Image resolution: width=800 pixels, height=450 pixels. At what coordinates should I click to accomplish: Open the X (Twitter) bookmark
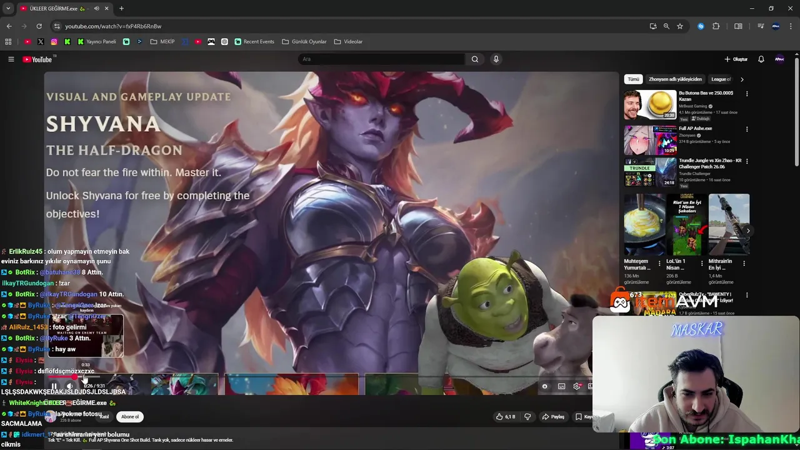click(x=41, y=42)
